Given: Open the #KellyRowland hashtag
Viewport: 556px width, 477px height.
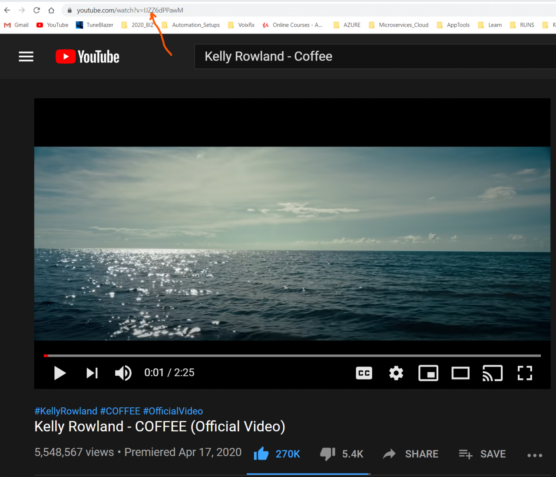Looking at the screenshot, I should coord(66,411).
